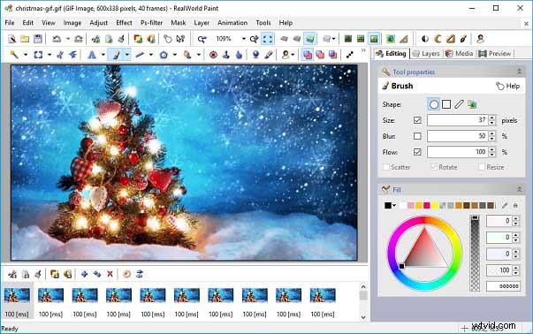Open the Animation menu

(232, 23)
